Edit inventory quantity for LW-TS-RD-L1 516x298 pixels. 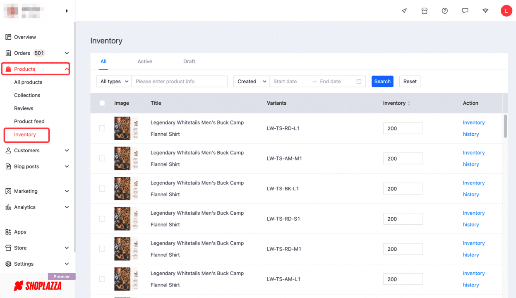point(403,128)
